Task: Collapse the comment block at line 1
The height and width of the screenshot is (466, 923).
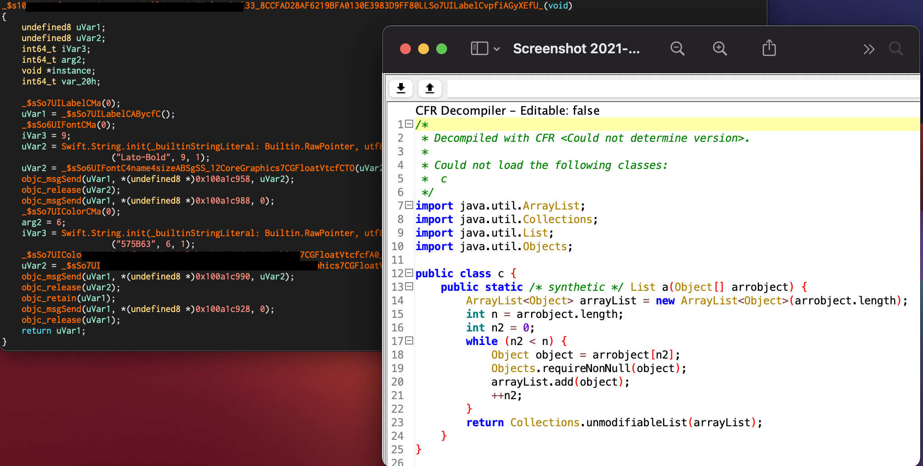Action: (x=409, y=124)
